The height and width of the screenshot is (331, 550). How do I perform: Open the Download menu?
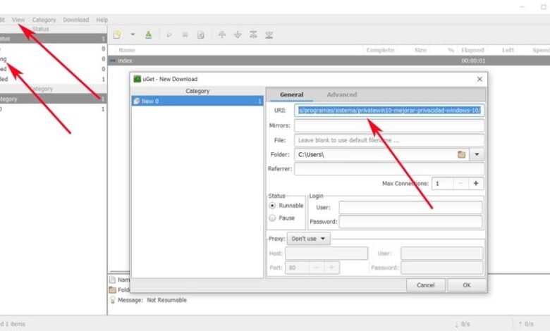tap(75, 20)
